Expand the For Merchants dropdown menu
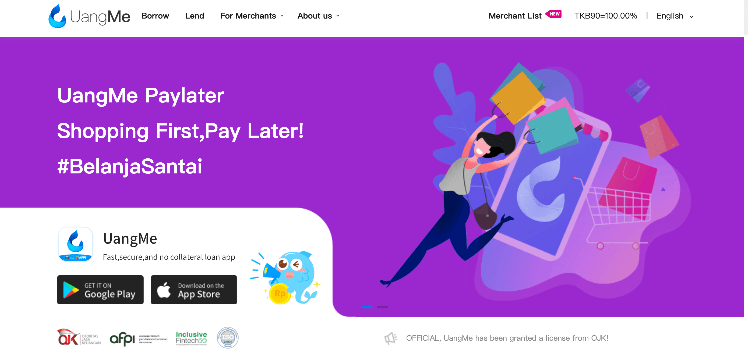This screenshot has height=349, width=748. click(x=252, y=16)
